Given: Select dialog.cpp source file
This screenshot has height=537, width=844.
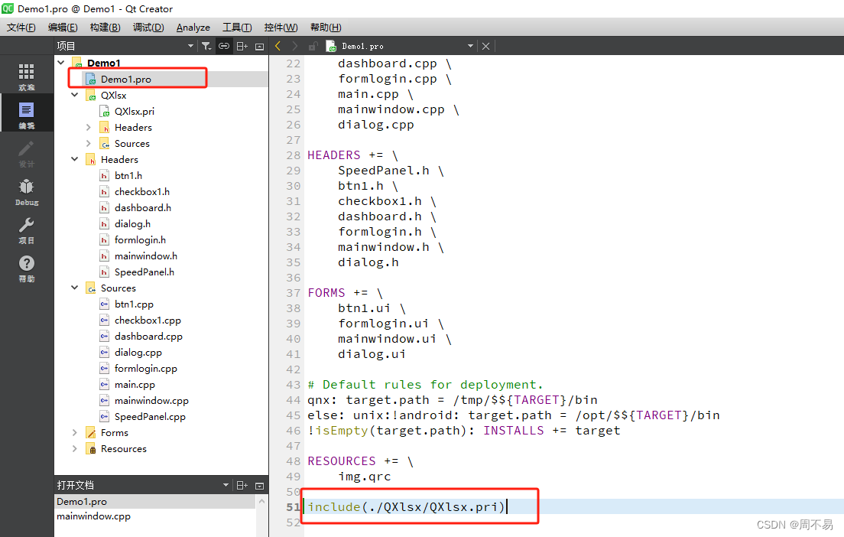Looking at the screenshot, I should click(x=138, y=352).
